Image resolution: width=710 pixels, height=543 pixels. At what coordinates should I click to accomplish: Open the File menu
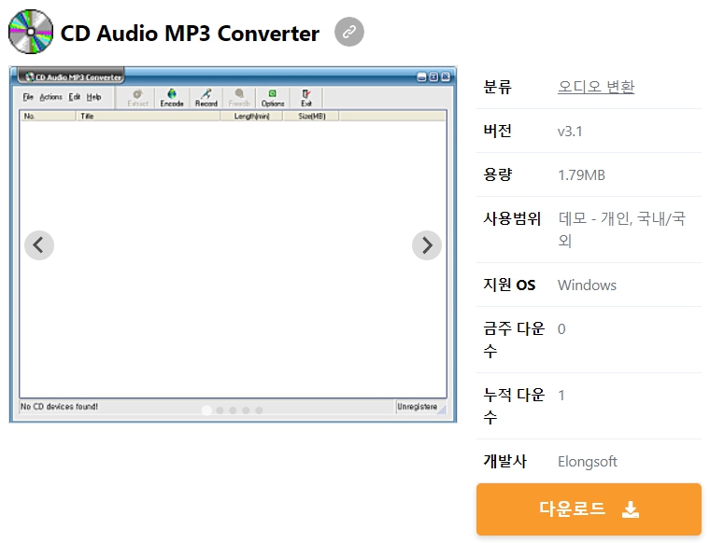coord(28,97)
